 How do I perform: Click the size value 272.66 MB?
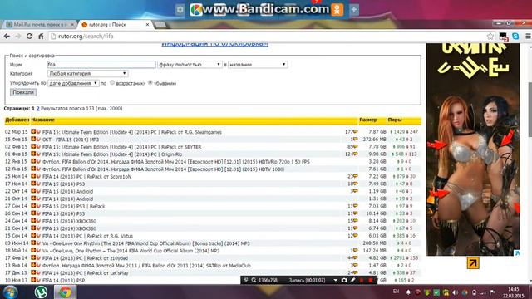[375, 140]
